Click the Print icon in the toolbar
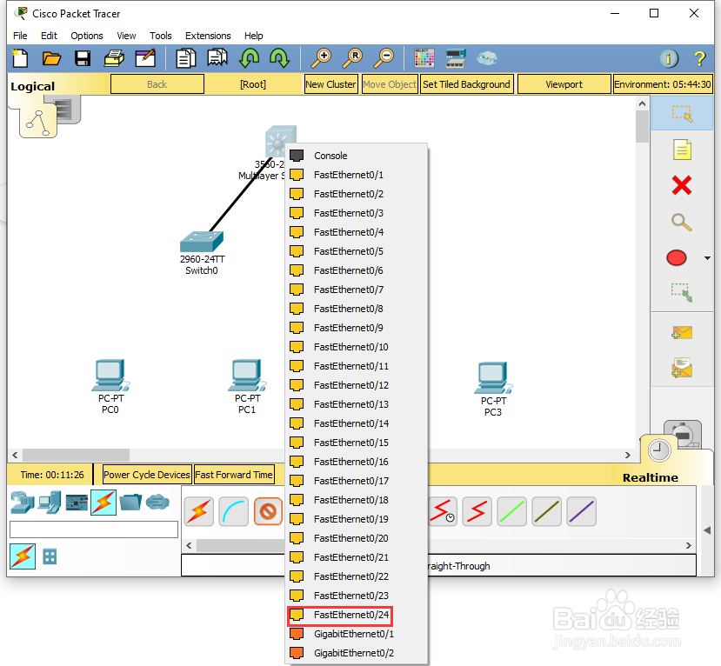 [x=114, y=58]
